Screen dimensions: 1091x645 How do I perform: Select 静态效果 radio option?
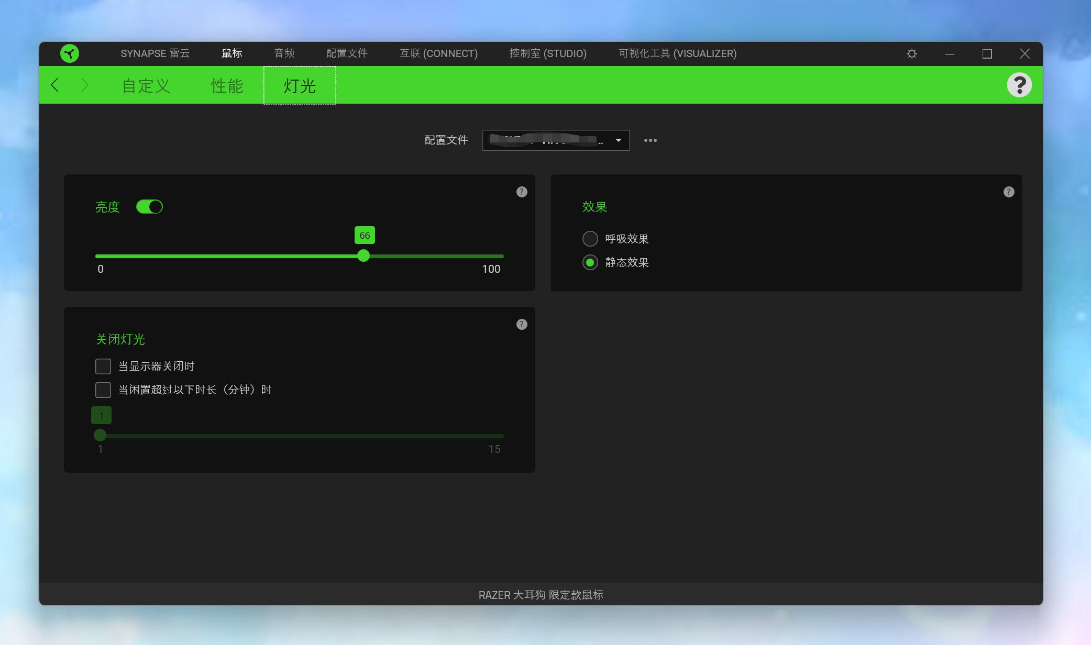(x=590, y=262)
